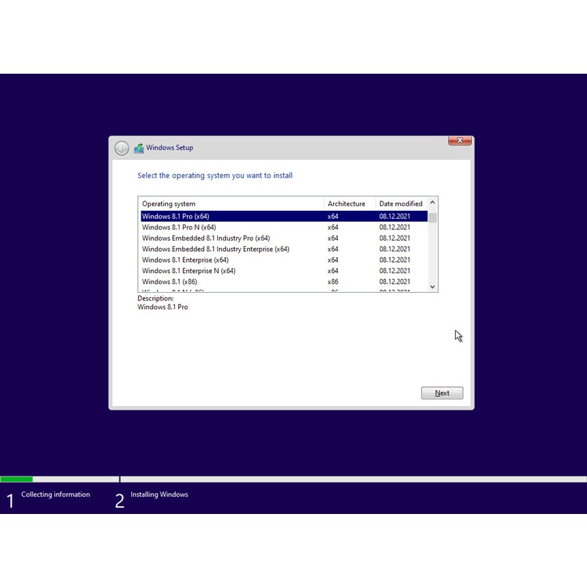This screenshot has height=587, width=587.
Task: Click the green flag icon beside Windows Setup
Action: [138, 147]
